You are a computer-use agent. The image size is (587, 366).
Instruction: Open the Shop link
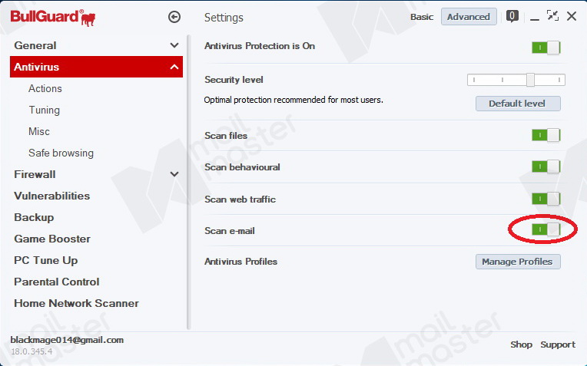[x=521, y=345]
